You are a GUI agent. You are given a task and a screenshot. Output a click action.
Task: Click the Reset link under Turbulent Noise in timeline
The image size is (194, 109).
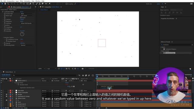click(x=67, y=83)
